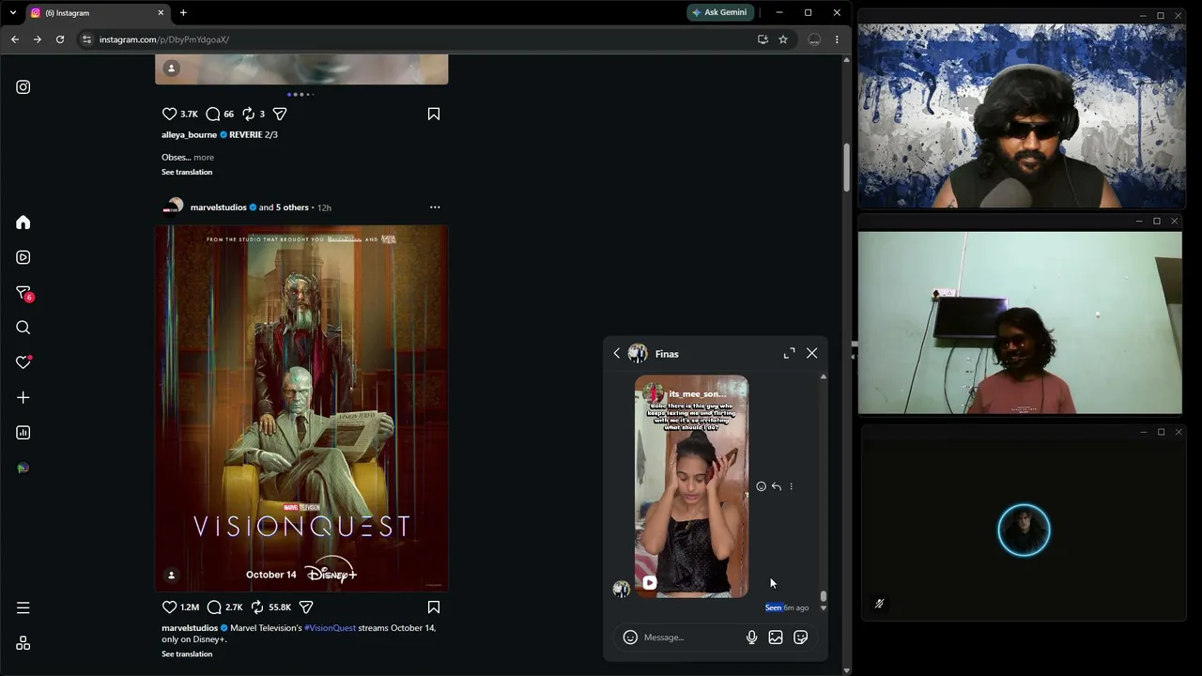Open comments on post with 2.7K comments
Screen dimensions: 1202x676
[x=214, y=607]
